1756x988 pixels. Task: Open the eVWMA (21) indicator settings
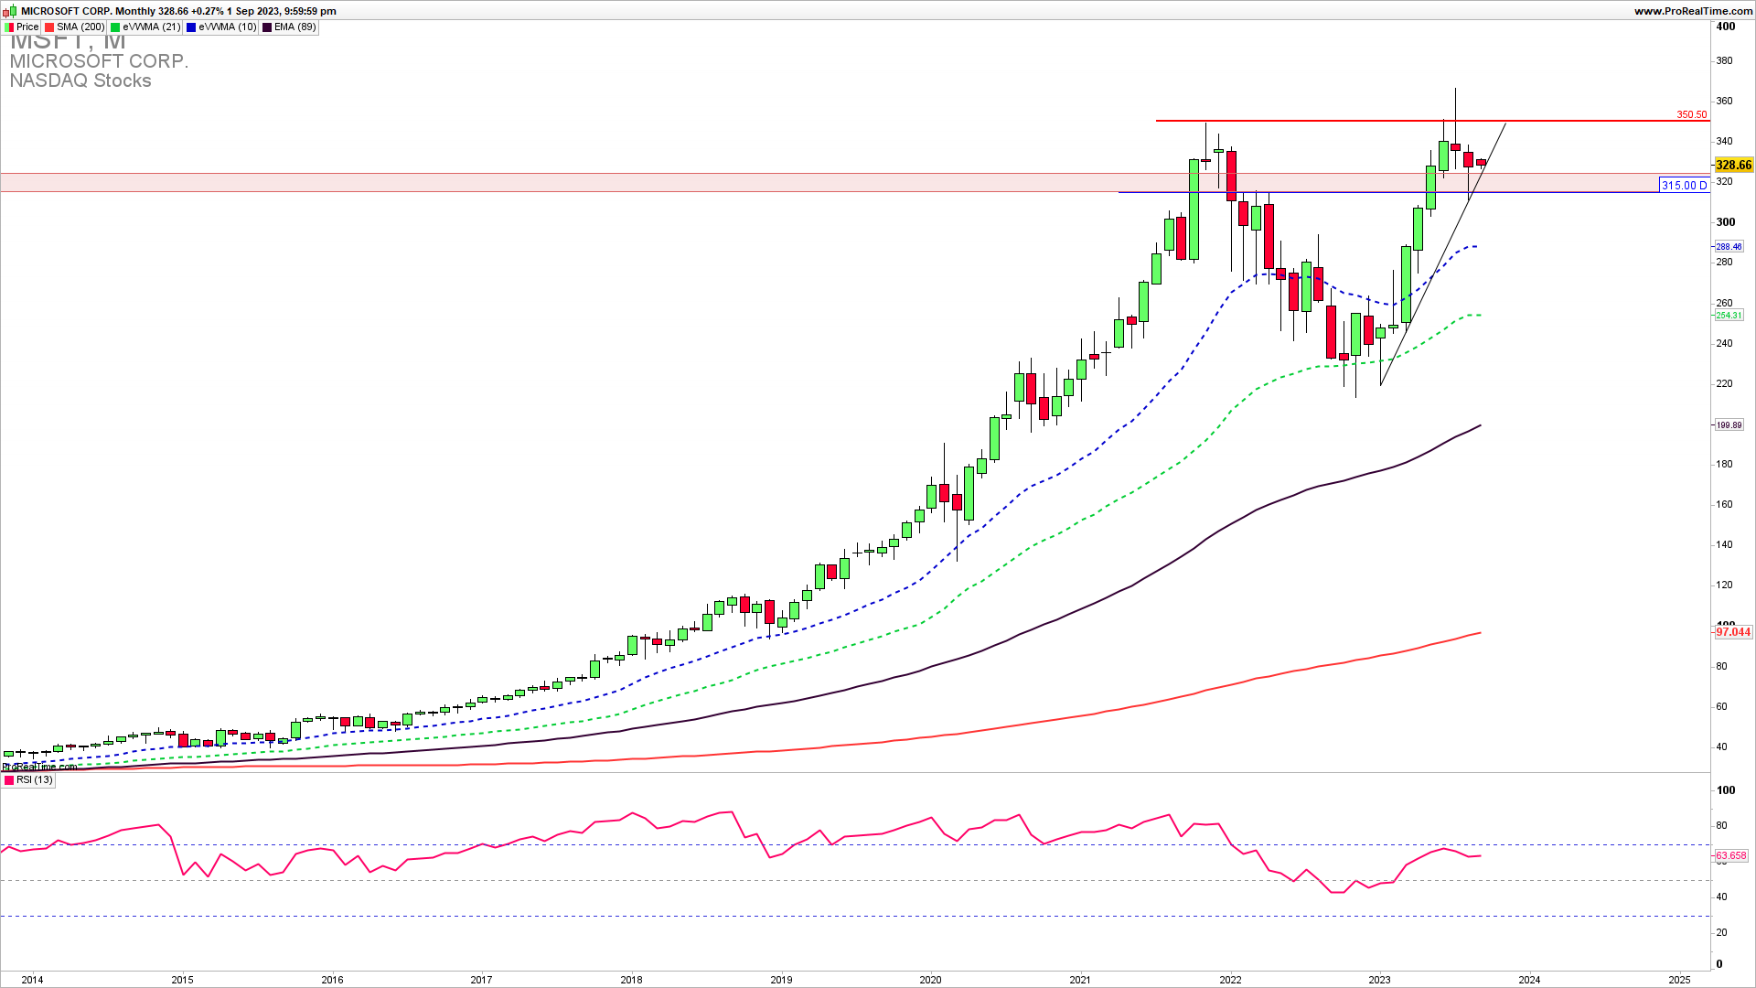click(146, 27)
